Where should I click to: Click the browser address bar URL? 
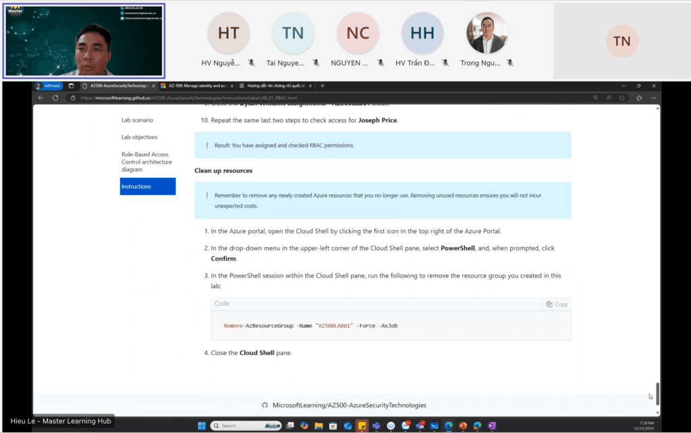189,98
